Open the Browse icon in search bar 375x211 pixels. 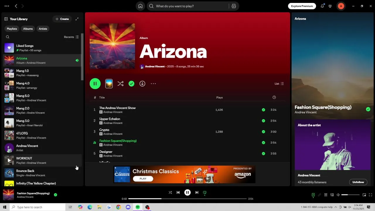234,6
